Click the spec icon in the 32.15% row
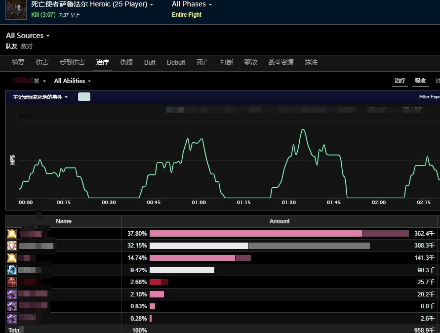The width and height of the screenshot is (440, 333). click(x=12, y=246)
